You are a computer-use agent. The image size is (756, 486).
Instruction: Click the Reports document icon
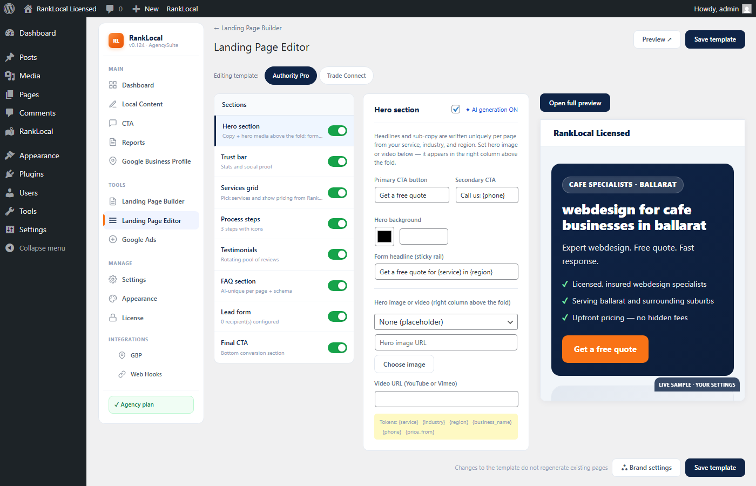pos(113,142)
